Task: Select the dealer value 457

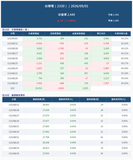Action: [86, 73]
